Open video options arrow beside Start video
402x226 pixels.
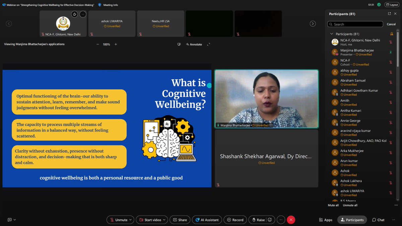[x=164, y=220]
